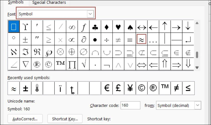This screenshot has width=211, height=125.
Task: Insert recently used pound sign
Action: [x=118, y=88]
